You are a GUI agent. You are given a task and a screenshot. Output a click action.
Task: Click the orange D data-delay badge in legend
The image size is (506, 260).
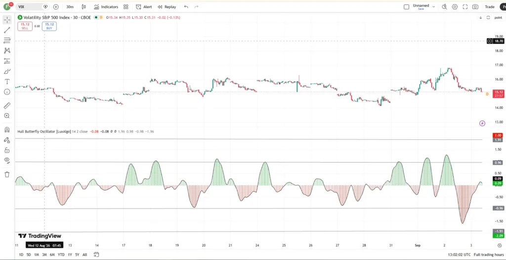point(101,17)
